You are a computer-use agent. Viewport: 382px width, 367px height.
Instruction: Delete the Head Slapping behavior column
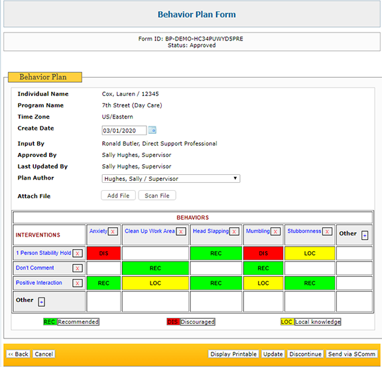(x=234, y=231)
